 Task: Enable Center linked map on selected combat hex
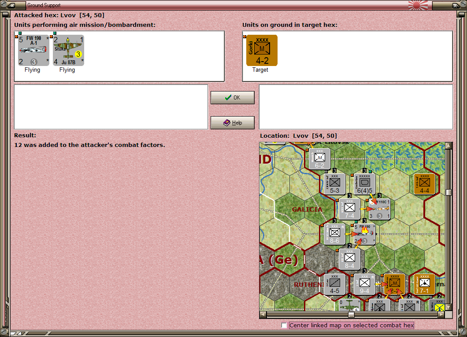coord(284,326)
